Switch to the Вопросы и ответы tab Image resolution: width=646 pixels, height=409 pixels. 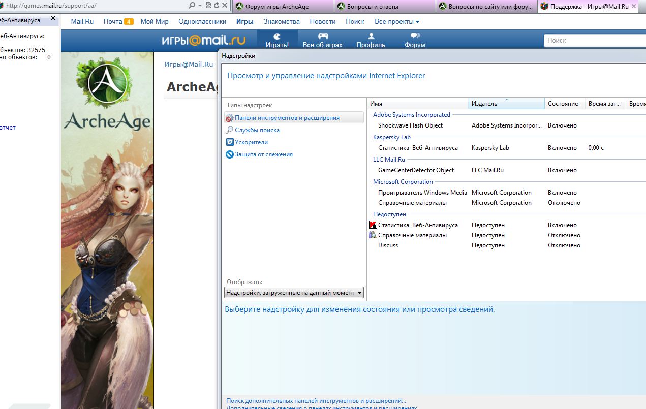pos(385,7)
